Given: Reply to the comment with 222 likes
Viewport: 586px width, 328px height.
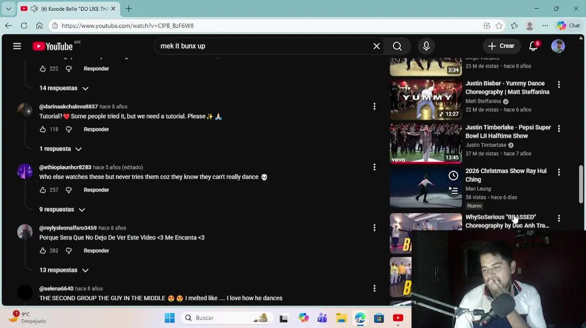Looking at the screenshot, I should [x=96, y=69].
